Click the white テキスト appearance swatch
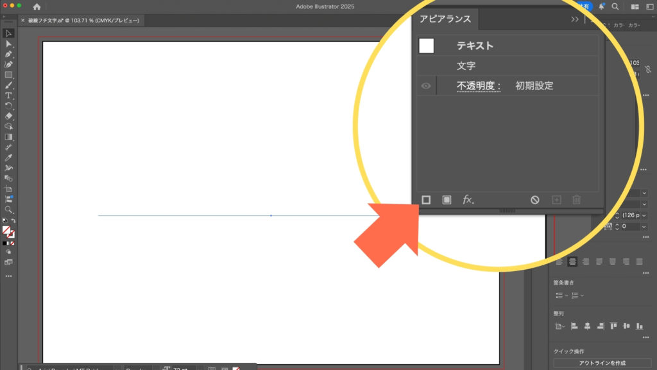This screenshot has height=370, width=657. 426,46
